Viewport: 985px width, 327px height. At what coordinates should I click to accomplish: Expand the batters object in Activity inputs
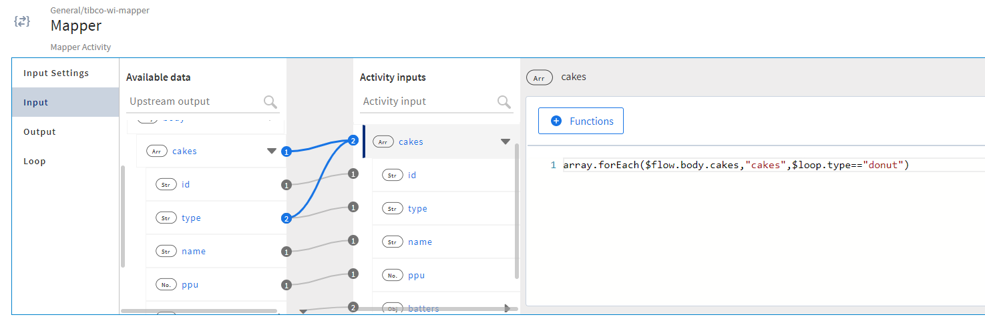tap(507, 308)
